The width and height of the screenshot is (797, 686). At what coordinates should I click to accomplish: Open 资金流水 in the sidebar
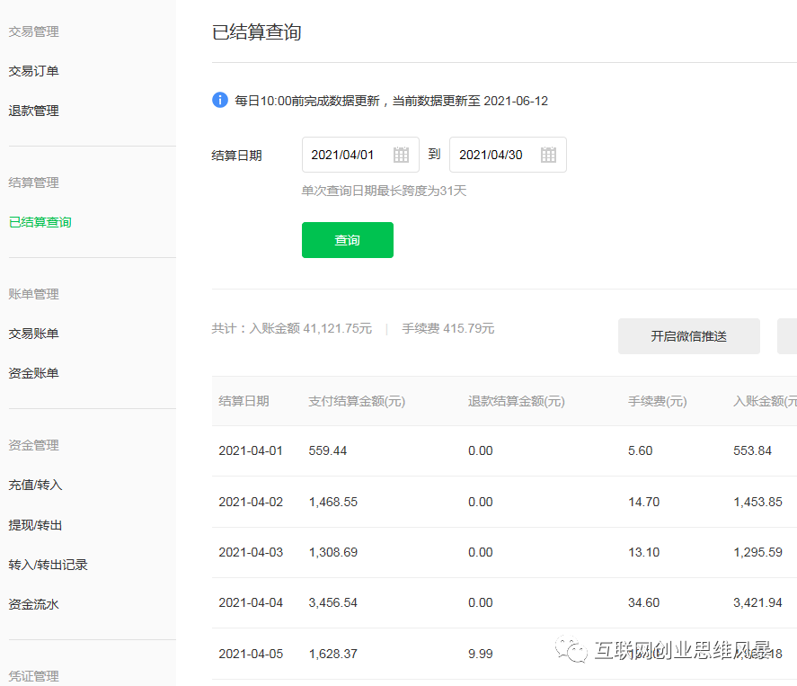click(x=34, y=604)
